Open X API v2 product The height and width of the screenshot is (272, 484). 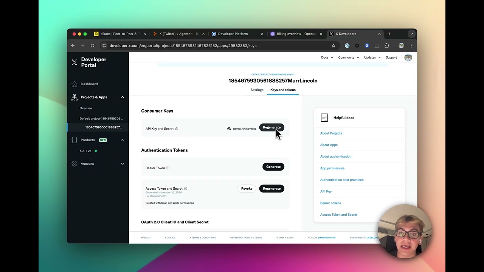click(x=85, y=151)
